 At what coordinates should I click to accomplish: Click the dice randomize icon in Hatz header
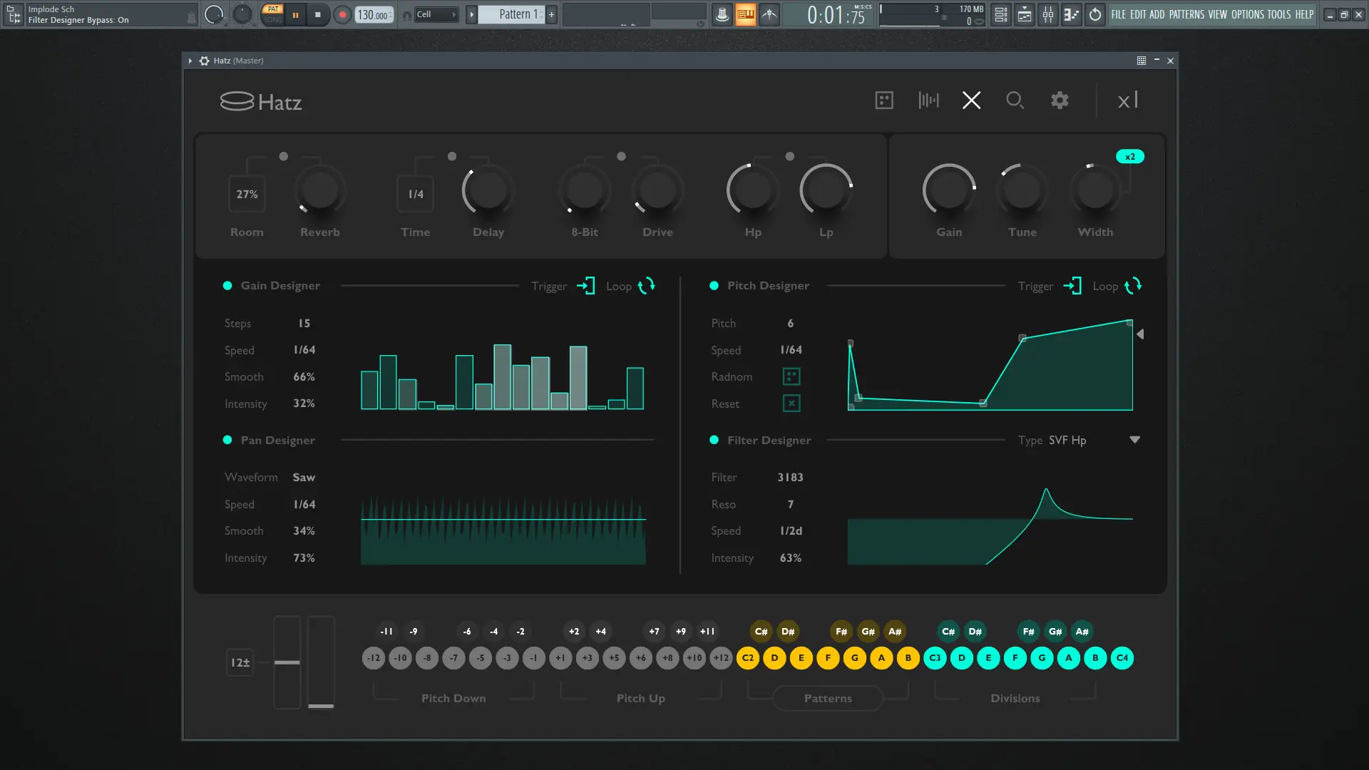(884, 101)
